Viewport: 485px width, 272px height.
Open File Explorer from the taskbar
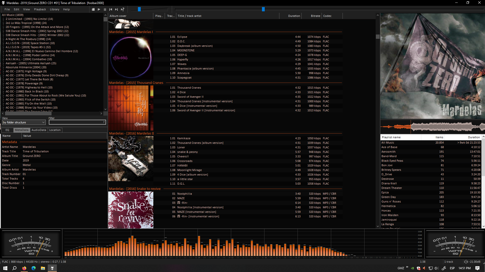(43, 268)
